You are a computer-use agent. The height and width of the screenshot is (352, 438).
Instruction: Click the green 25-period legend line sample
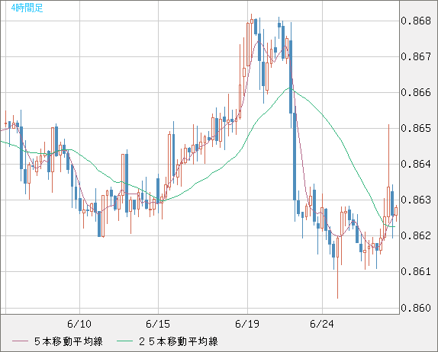click(124, 341)
